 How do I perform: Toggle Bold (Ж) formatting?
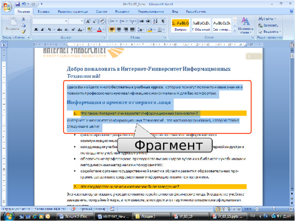[x=36, y=29]
